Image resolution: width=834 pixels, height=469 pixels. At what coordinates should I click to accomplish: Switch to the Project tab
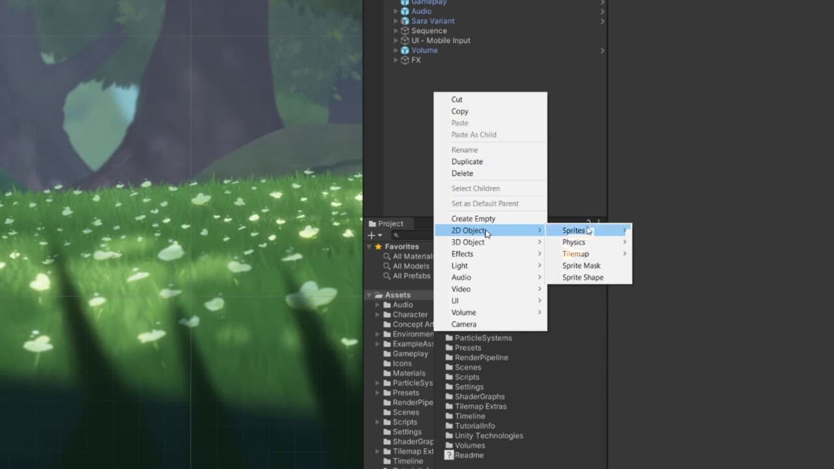click(x=390, y=223)
